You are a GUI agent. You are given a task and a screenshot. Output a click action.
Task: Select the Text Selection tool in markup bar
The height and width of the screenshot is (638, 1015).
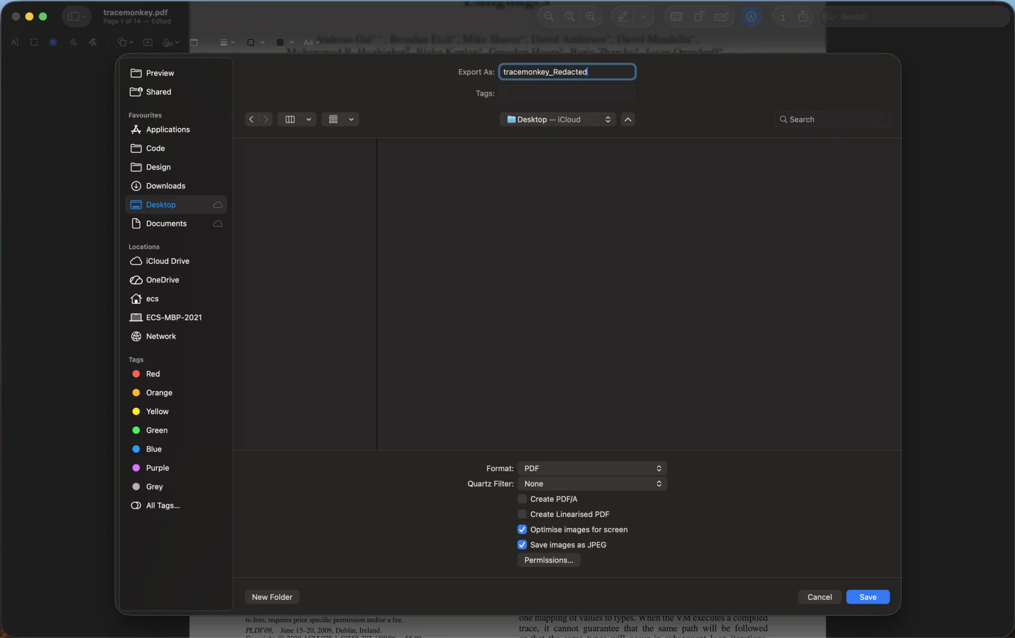pyautogui.click(x=15, y=42)
